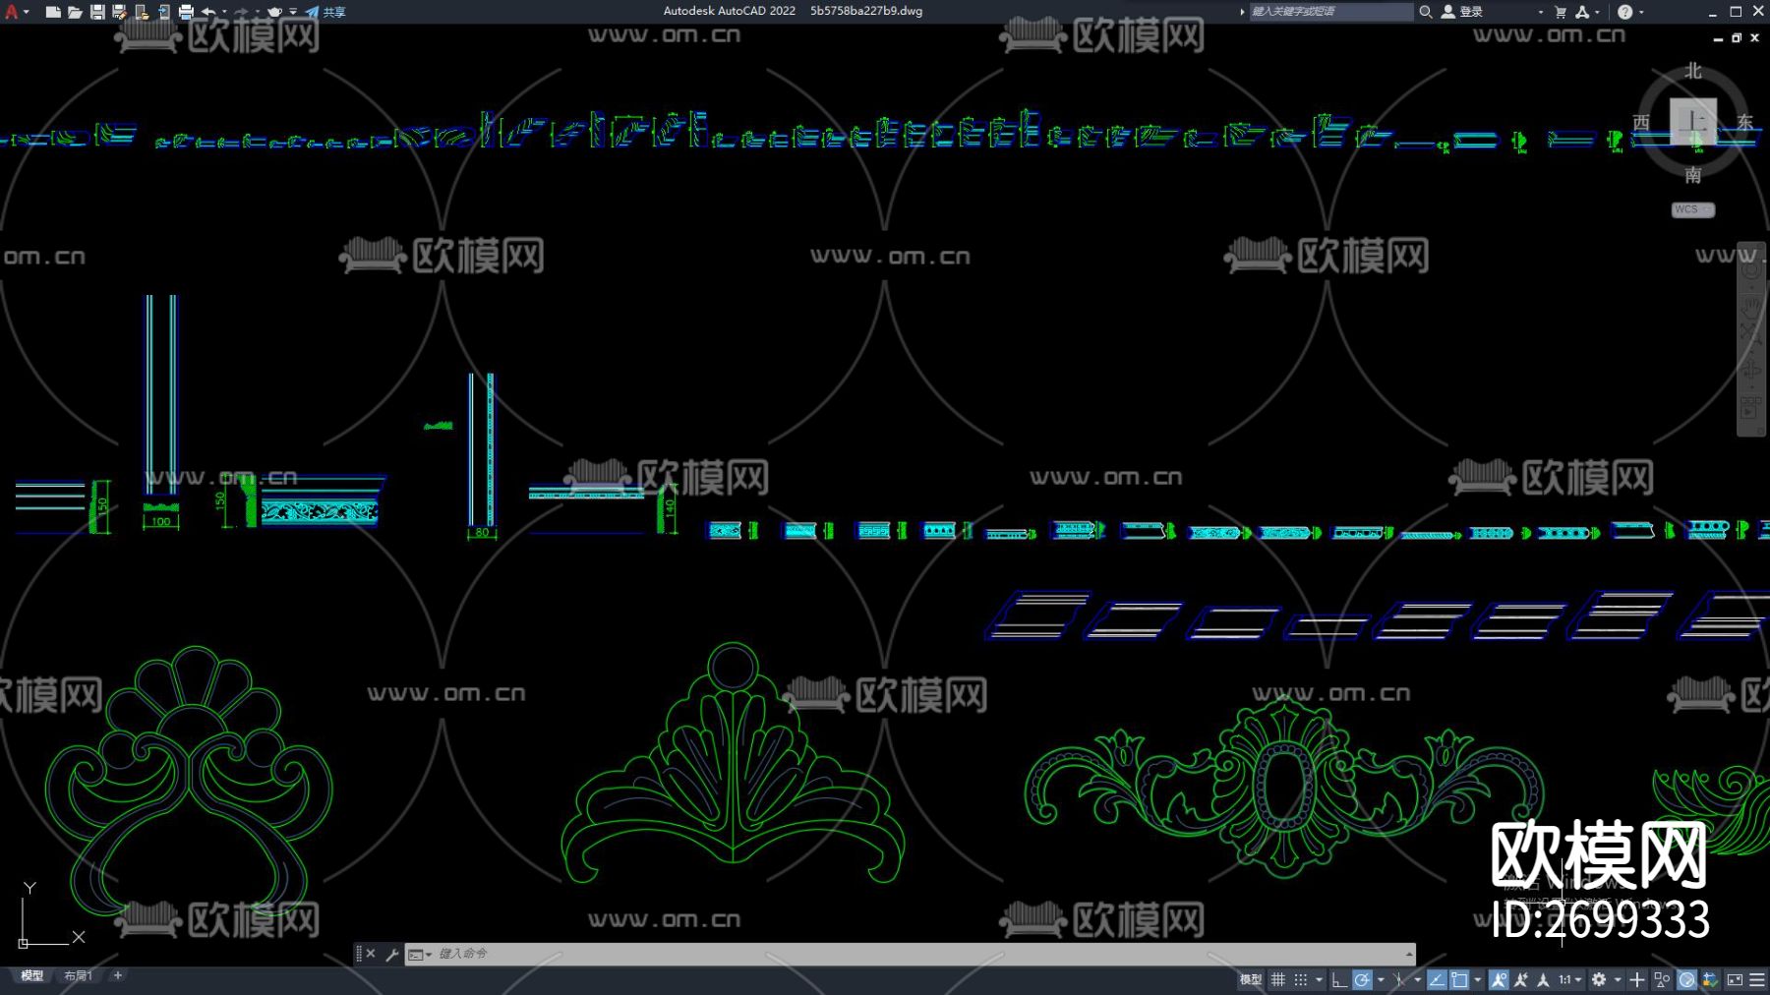Expand the redo history dropdown
Viewport: 1770px width, 995px height.
257,12
